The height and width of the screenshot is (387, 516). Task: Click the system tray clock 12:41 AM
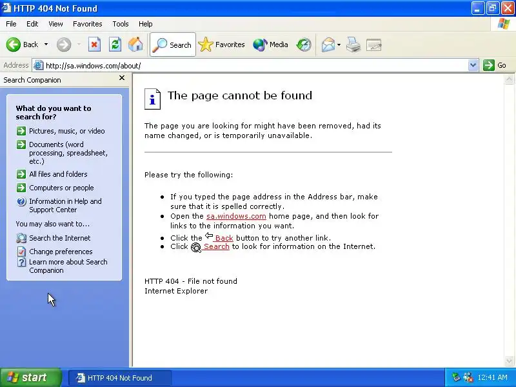coord(492,377)
